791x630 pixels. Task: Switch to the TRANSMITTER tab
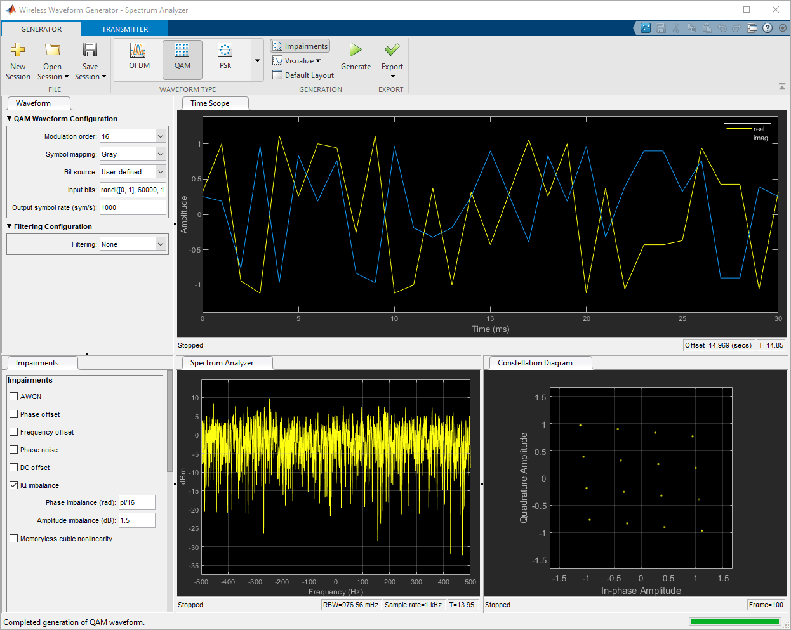124,29
